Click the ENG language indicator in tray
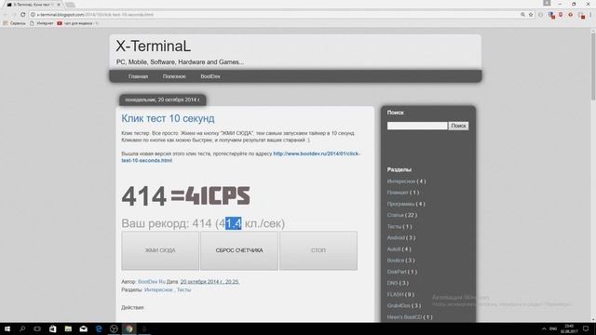 coord(553,328)
